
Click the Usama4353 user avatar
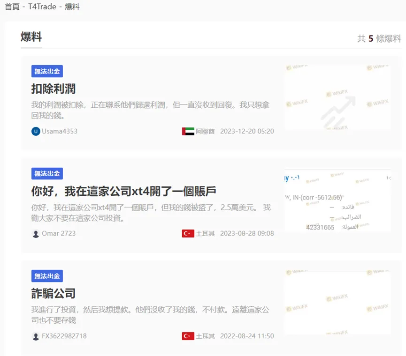36,131
